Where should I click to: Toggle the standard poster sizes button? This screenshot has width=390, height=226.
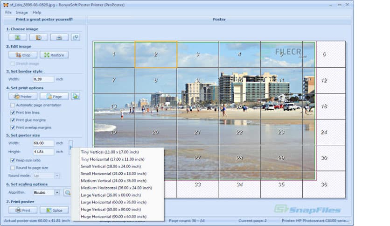[70, 148]
